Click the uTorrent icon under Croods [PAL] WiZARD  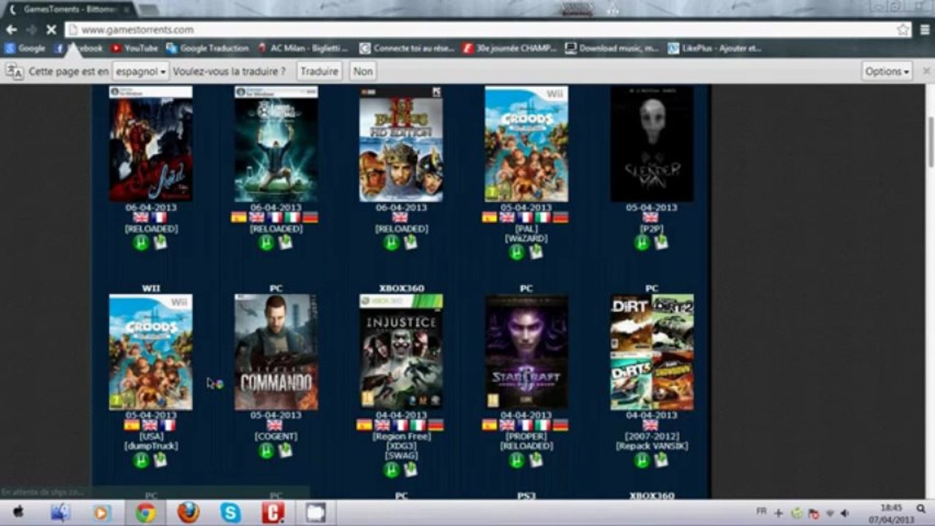point(517,252)
